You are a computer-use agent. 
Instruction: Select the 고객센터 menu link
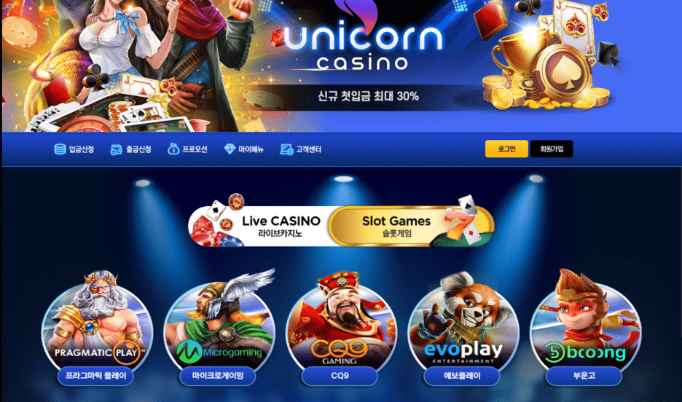pyautogui.click(x=308, y=149)
